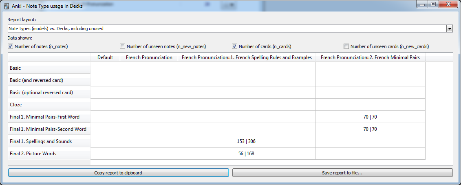Image resolution: width=461 pixels, height=185 pixels.
Task: Maximize the Anki report window
Action: point(433,4)
